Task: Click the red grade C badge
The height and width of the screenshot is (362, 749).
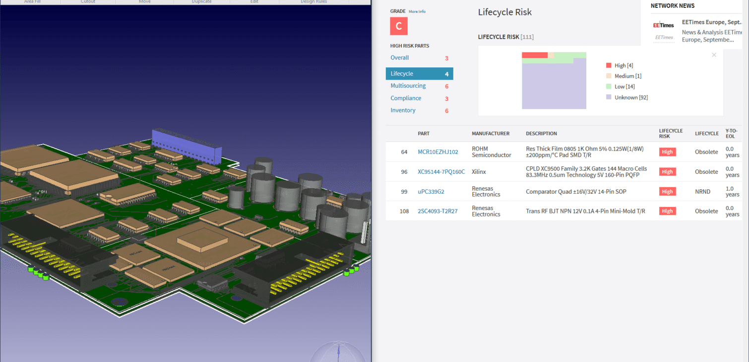Action: coord(399,26)
